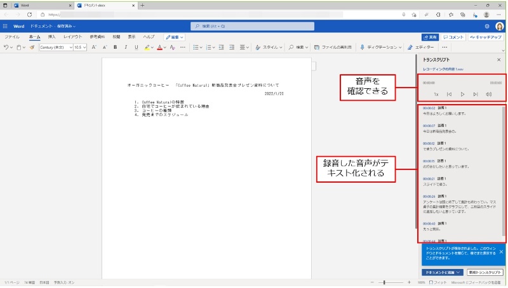The image size is (508, 288).
Task: Click the 新規トランスクリプト button
Action: [x=485, y=272]
